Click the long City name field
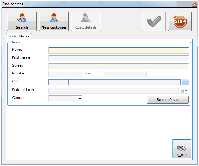The image size is (199, 166). [124, 82]
